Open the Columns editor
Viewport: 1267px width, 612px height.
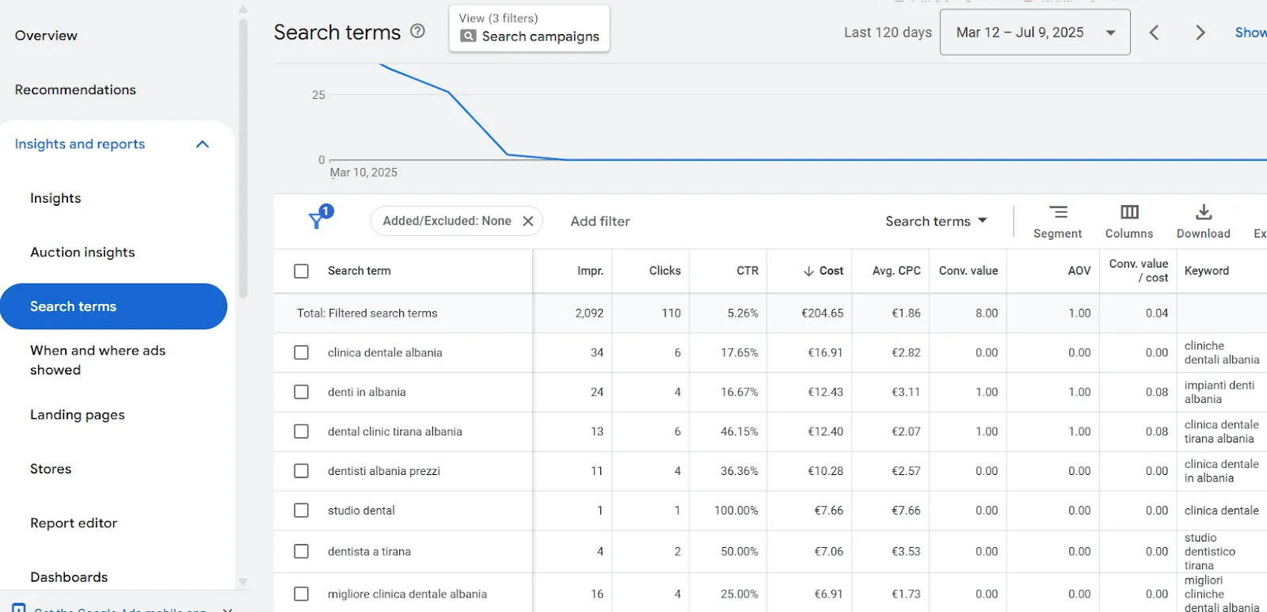(x=1129, y=222)
